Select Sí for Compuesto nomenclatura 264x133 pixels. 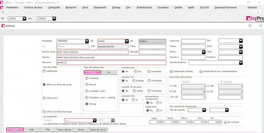pyautogui.click(x=158, y=110)
